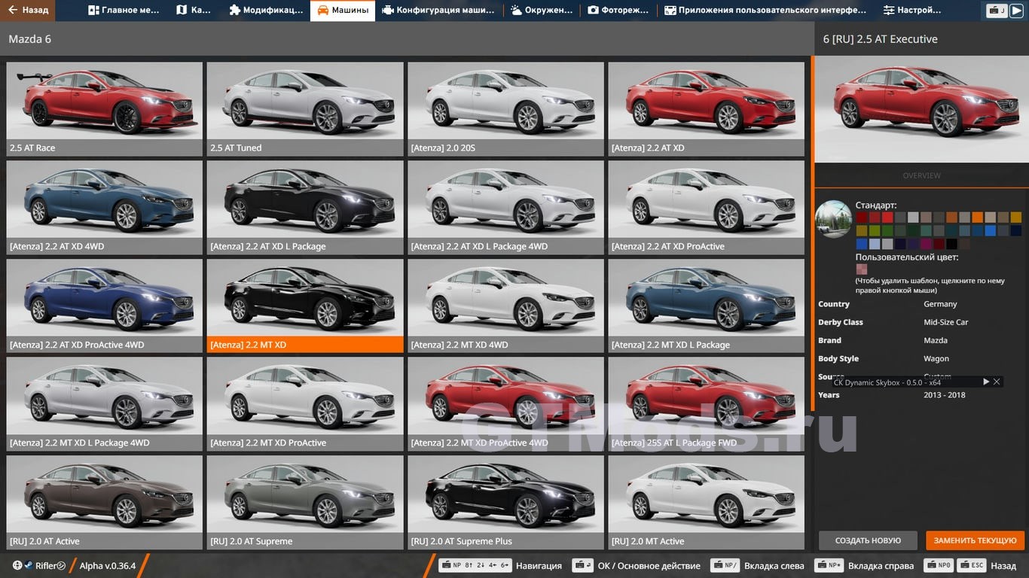Select the 2.5 AT Race car

[x=105, y=108]
